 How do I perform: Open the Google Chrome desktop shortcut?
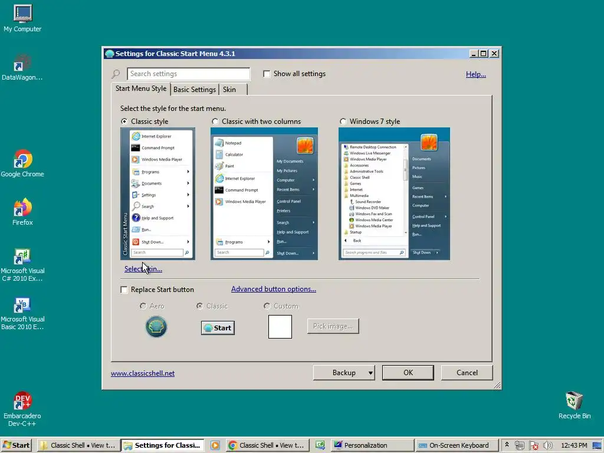click(22, 164)
